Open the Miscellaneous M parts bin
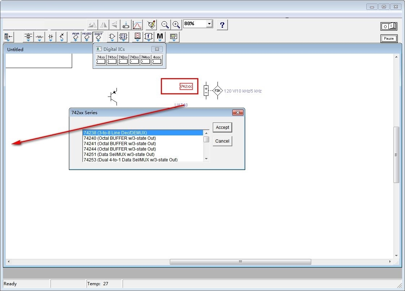 (160, 37)
